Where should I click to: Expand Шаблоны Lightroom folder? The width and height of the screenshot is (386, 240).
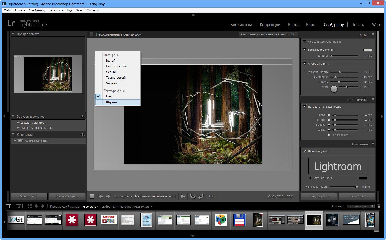point(18,123)
